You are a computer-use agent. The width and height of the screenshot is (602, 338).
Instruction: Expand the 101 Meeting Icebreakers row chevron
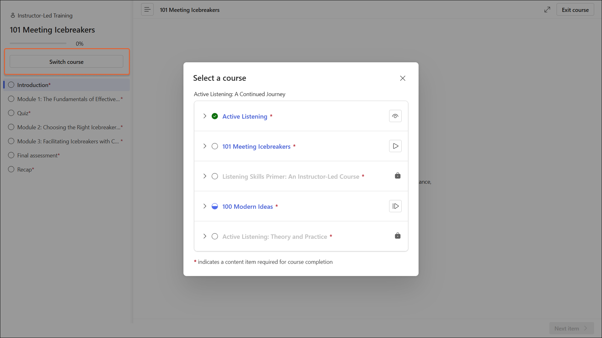pos(205,146)
